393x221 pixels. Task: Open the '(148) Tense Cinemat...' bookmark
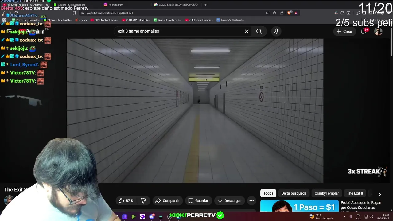click(x=199, y=20)
